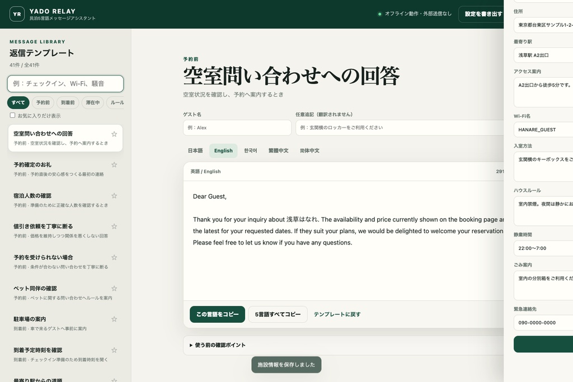Screen dimensions: 573x382
Task: Open 駐車場の案内 template
Action: (x=65, y=324)
